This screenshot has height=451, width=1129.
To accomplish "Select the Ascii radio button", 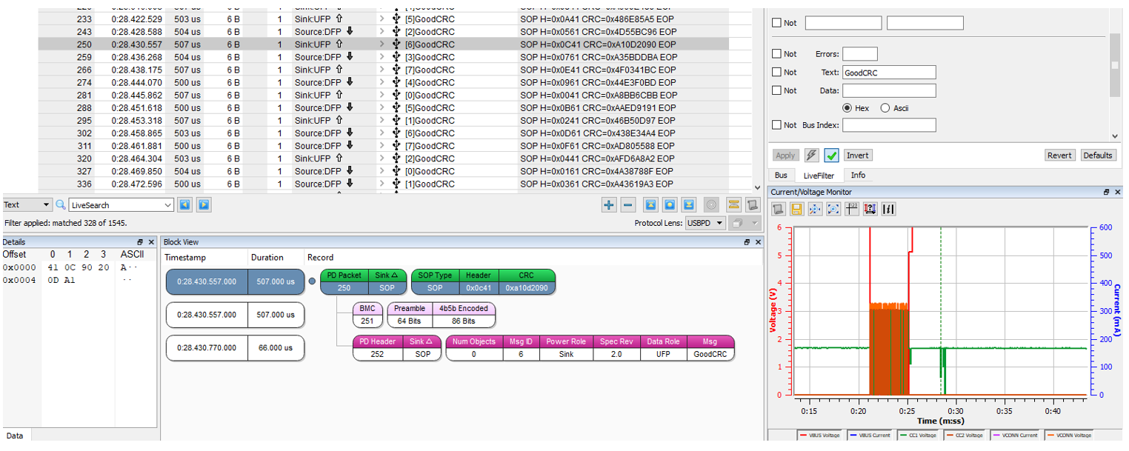I will 885,108.
